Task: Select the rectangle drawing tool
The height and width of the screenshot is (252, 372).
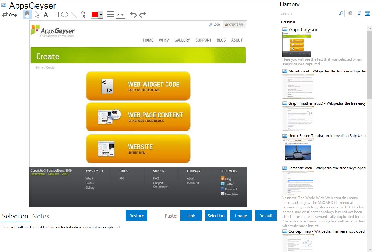Action: tap(55, 15)
